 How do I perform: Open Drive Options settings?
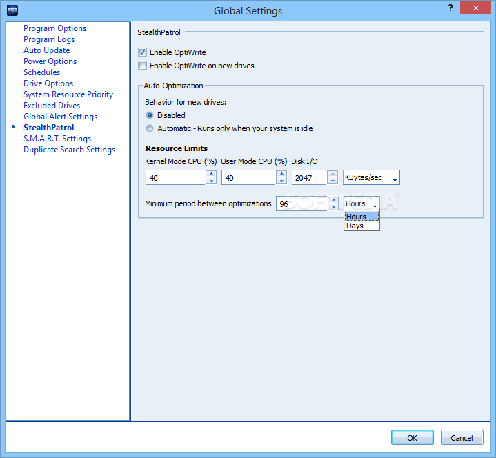tap(48, 83)
